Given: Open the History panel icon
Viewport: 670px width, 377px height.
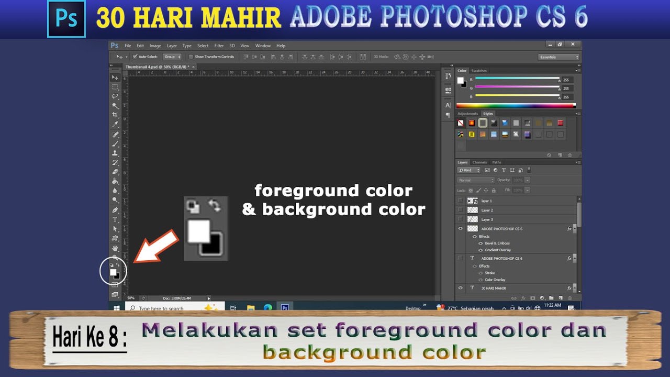Looking at the screenshot, I should (448, 76).
